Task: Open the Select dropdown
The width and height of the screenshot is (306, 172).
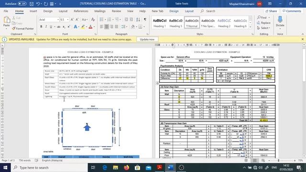Action: point(263,28)
